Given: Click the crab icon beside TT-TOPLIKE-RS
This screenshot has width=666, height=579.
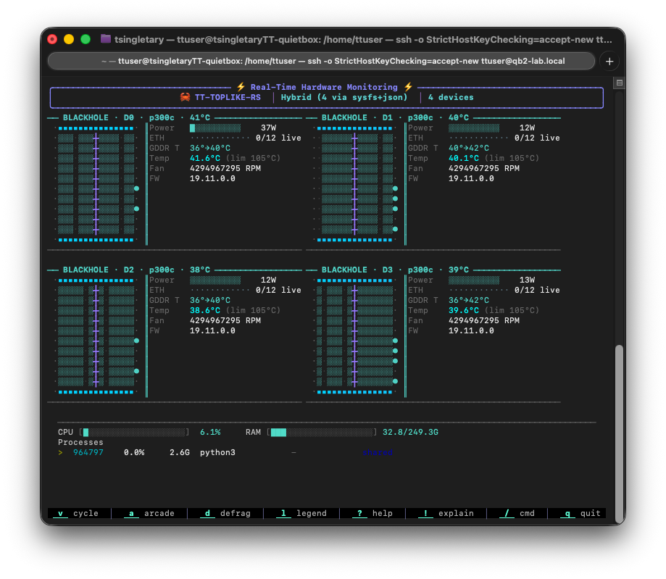Looking at the screenshot, I should tap(185, 97).
